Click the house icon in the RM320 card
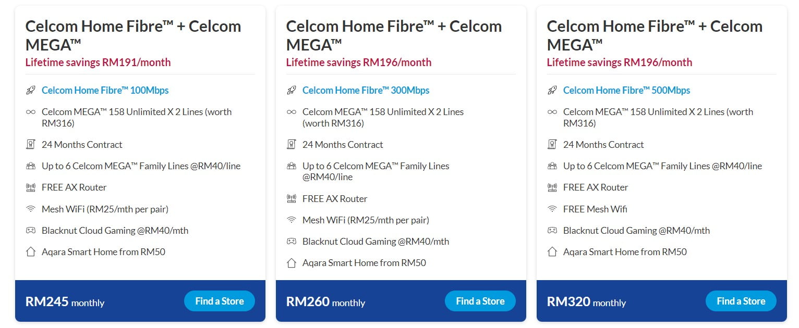 (x=552, y=252)
